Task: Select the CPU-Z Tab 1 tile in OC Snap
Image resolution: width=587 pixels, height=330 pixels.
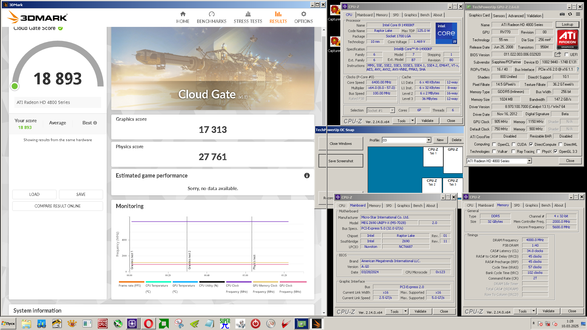Action: coord(433,157)
